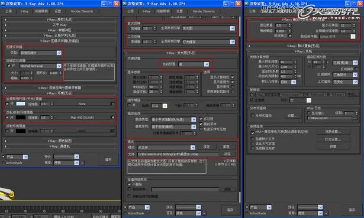This screenshot has width=364, height=218.
Task: Expand the V-Ray:: 授权[无名] rollout
Action: (59, 19)
